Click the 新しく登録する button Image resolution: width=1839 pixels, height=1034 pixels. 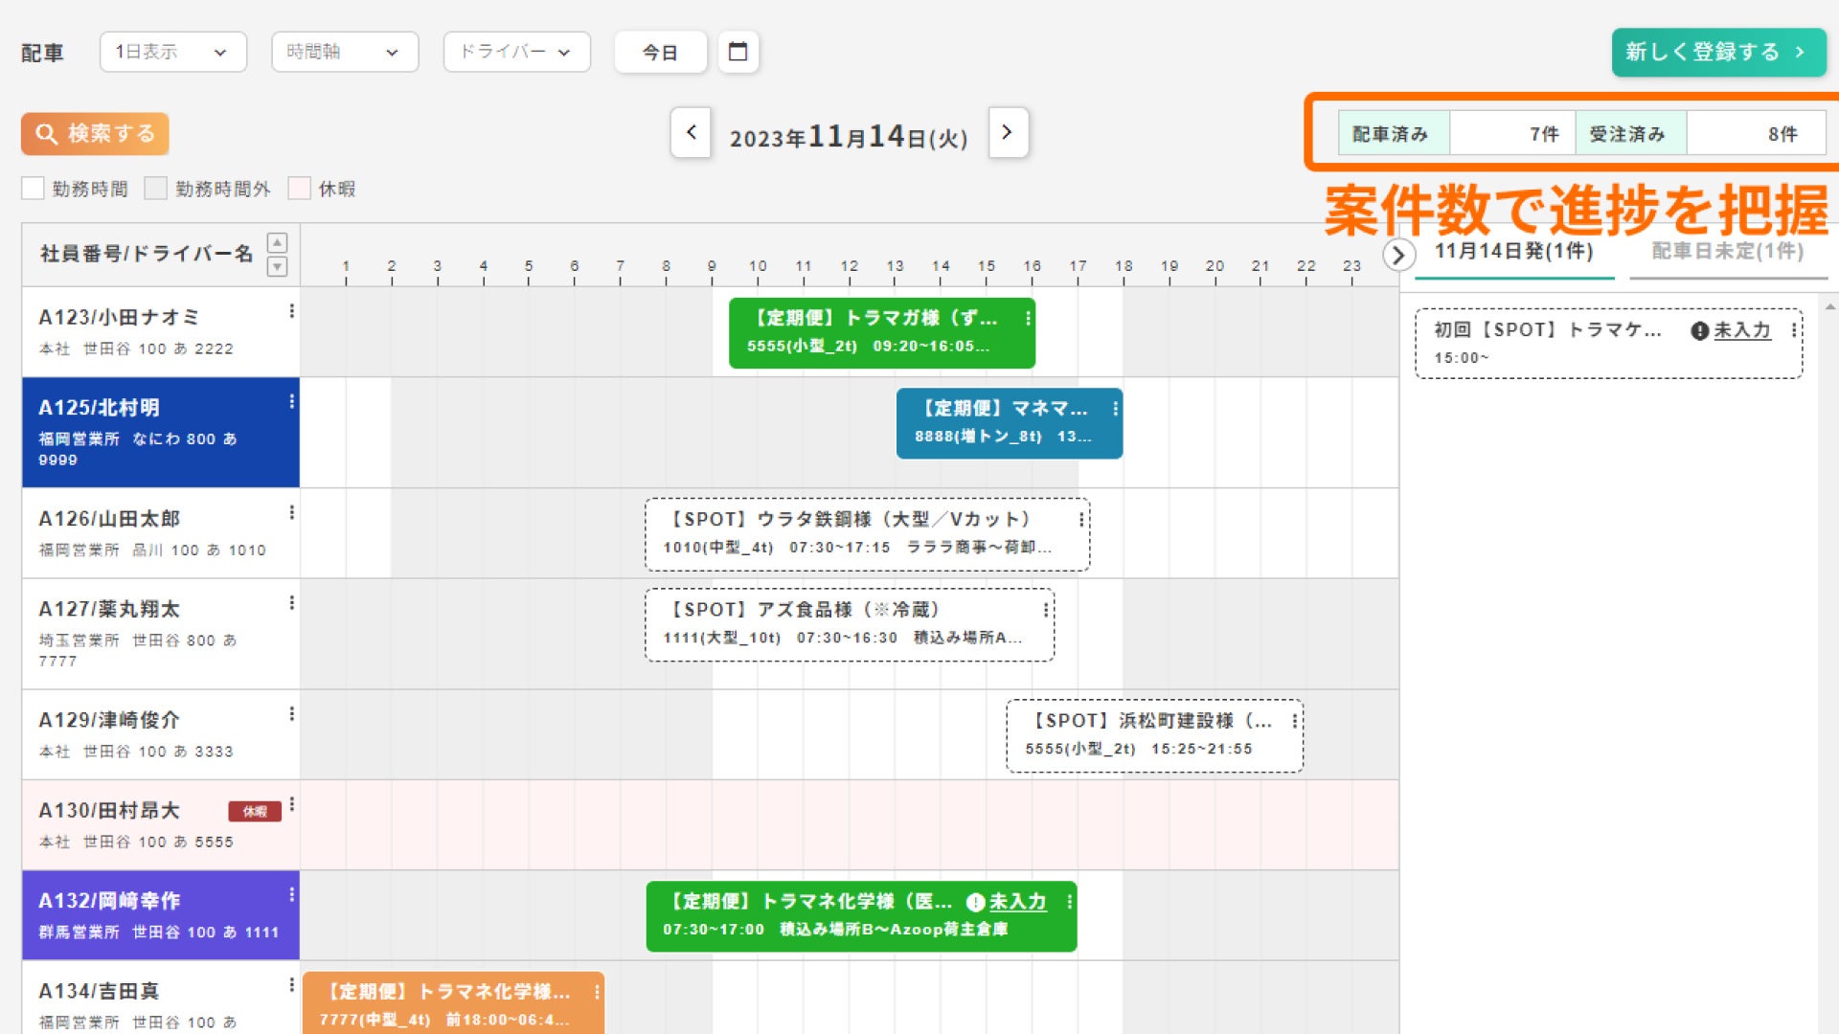click(1717, 52)
